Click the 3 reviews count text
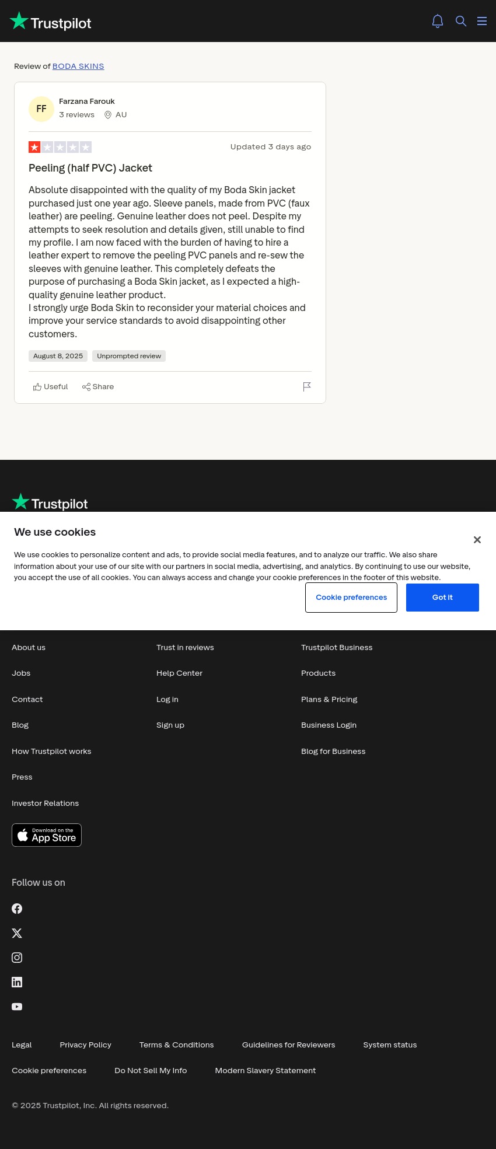 76,115
